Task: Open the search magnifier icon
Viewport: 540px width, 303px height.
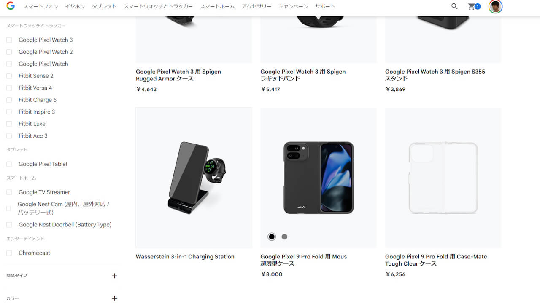Action: [x=454, y=6]
